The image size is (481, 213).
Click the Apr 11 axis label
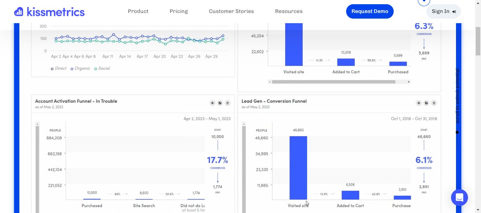108,56
